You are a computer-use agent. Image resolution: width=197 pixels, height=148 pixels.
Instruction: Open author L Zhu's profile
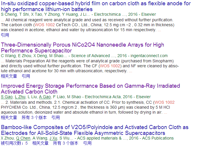pyautogui.click(x=20, y=97)
